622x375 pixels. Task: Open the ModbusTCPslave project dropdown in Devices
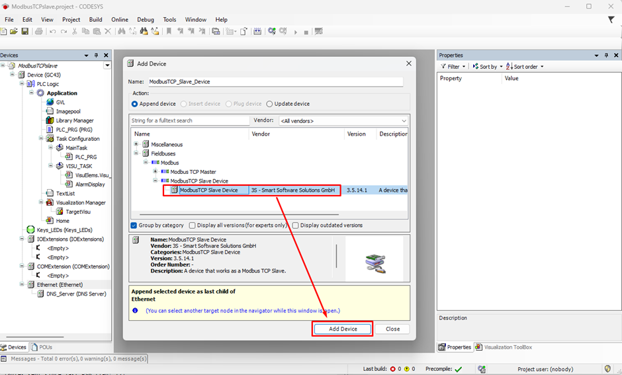107,65
